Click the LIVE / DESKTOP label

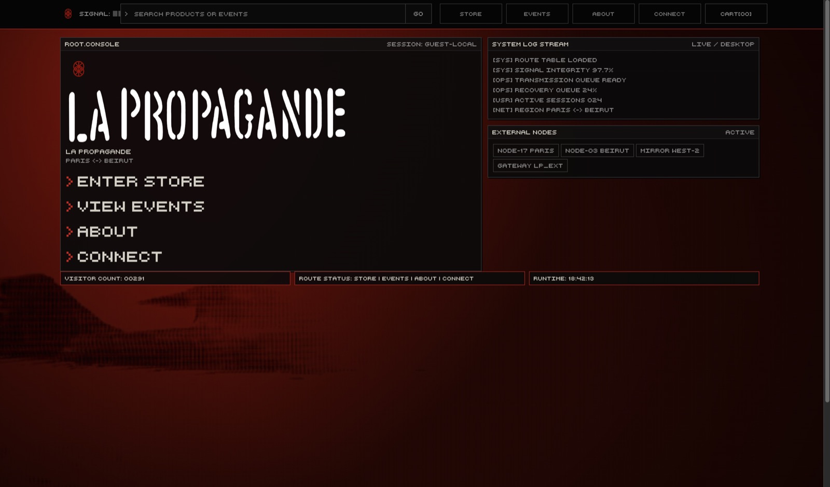coord(723,44)
